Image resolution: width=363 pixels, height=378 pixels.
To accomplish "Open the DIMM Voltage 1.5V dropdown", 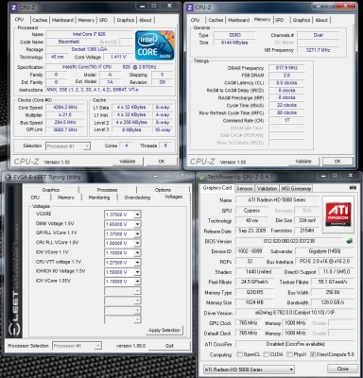I will (137, 224).
